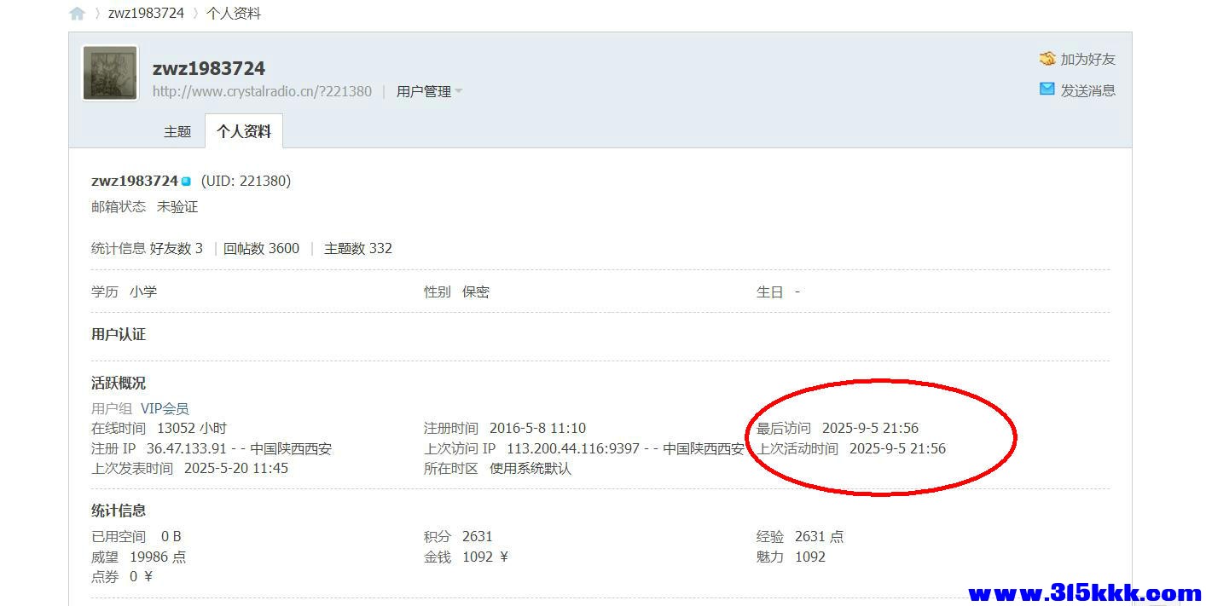
Task: Click zwz1983724 in the breadcrumb path
Action: point(146,14)
